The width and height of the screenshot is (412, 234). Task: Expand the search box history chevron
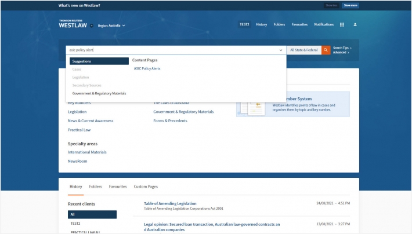pos(281,50)
